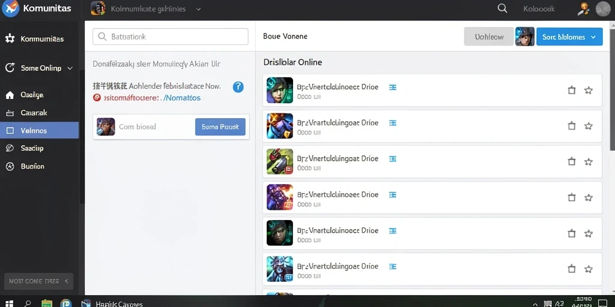Image resolution: width=615 pixels, height=307 pixels.
Task: Open search with the top bar magnifier
Action: click(x=502, y=8)
